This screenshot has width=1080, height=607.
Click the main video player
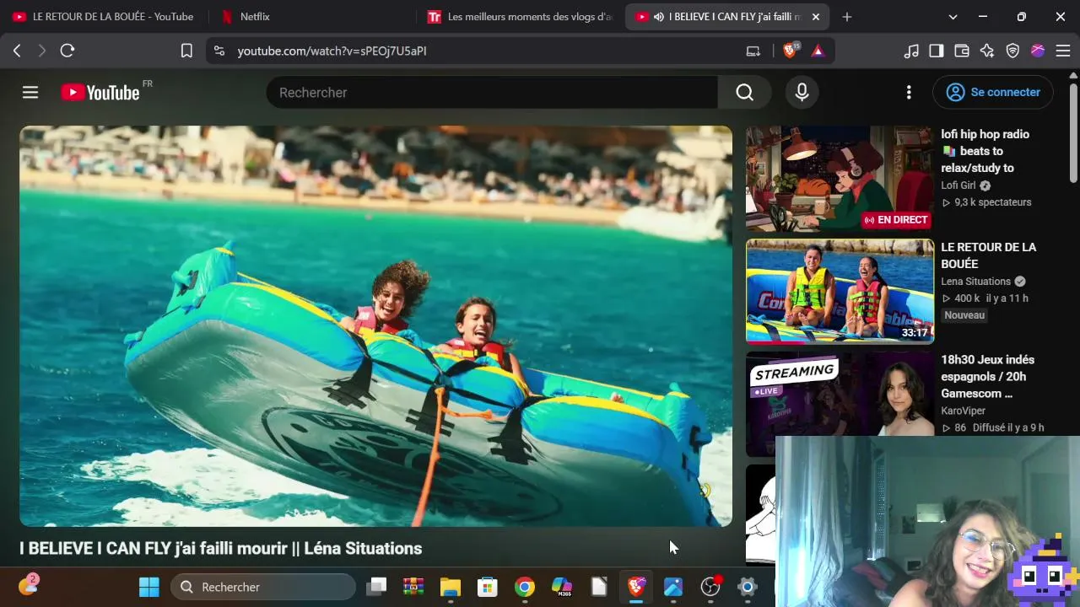click(375, 326)
